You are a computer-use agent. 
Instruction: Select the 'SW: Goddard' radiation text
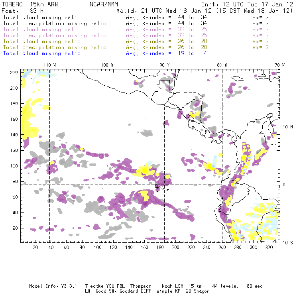(x=123, y=291)
